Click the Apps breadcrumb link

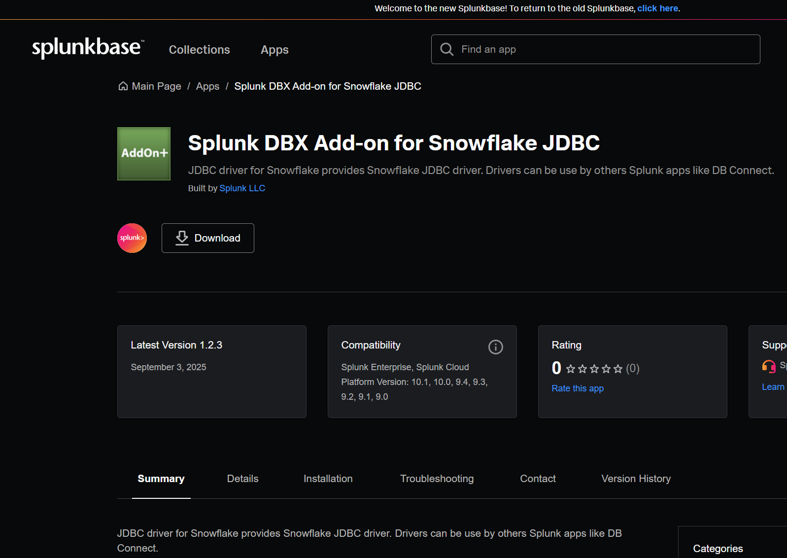208,86
